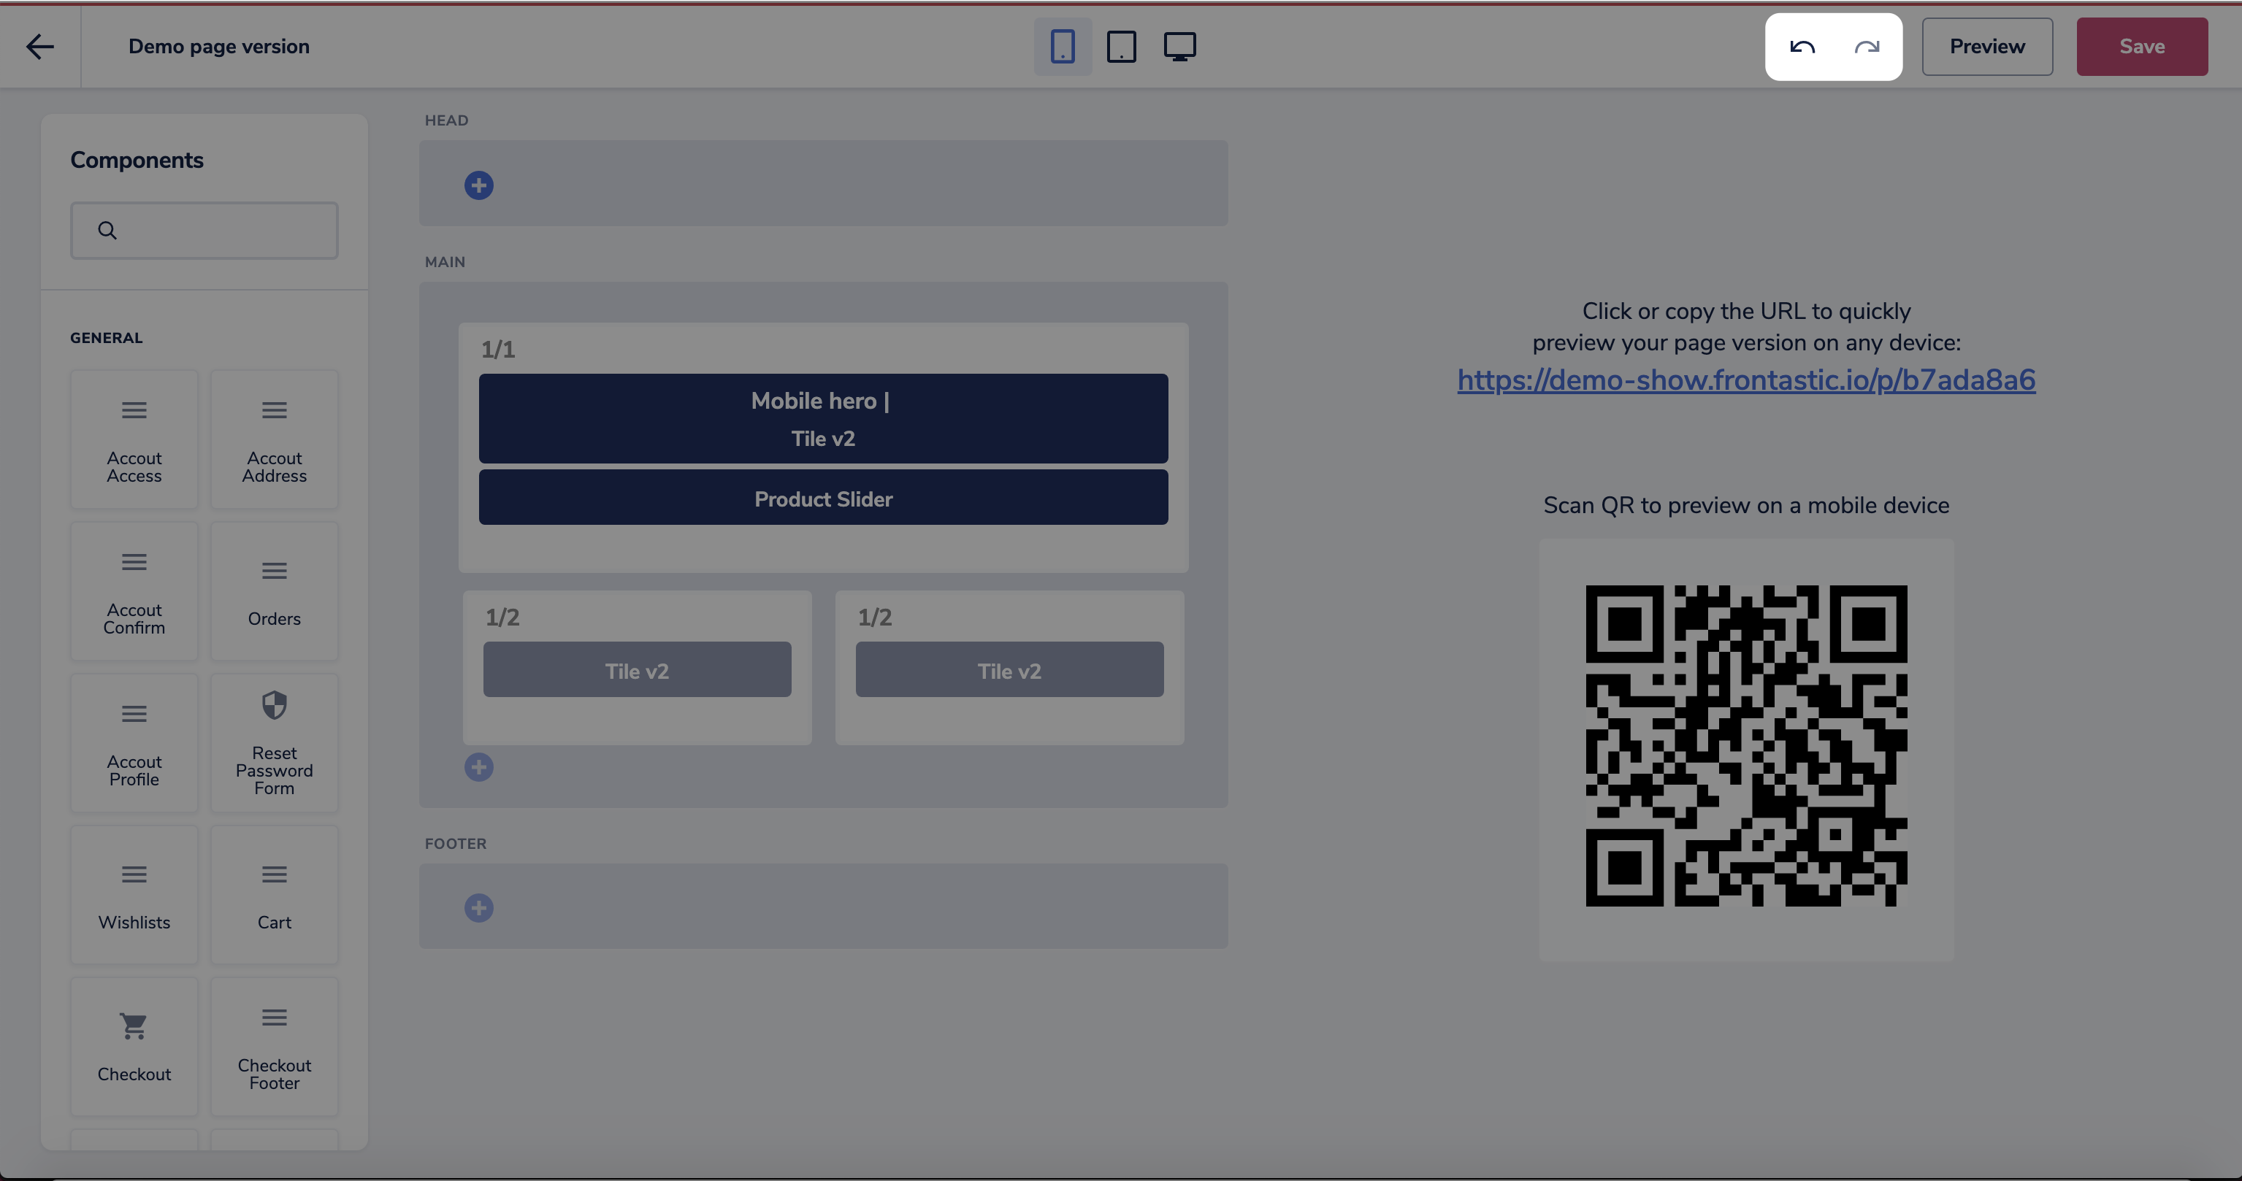Select the Accout Access component
This screenshot has height=1181, width=2242.
click(134, 439)
